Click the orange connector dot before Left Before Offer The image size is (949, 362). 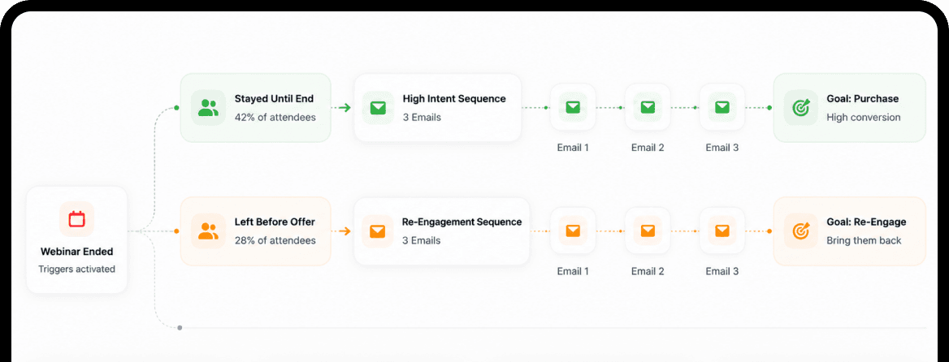click(176, 231)
